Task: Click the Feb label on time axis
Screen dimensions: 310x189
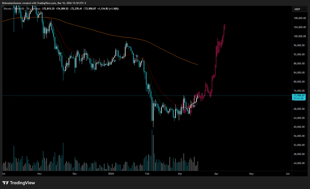Action: pyautogui.click(x=147, y=174)
